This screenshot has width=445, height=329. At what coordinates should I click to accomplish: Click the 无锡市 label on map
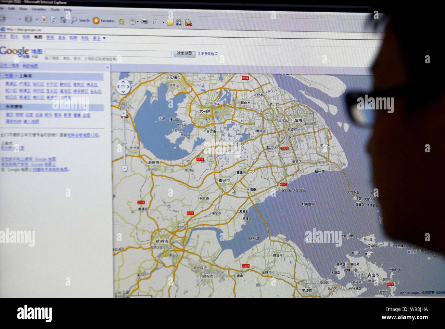[x=175, y=77]
